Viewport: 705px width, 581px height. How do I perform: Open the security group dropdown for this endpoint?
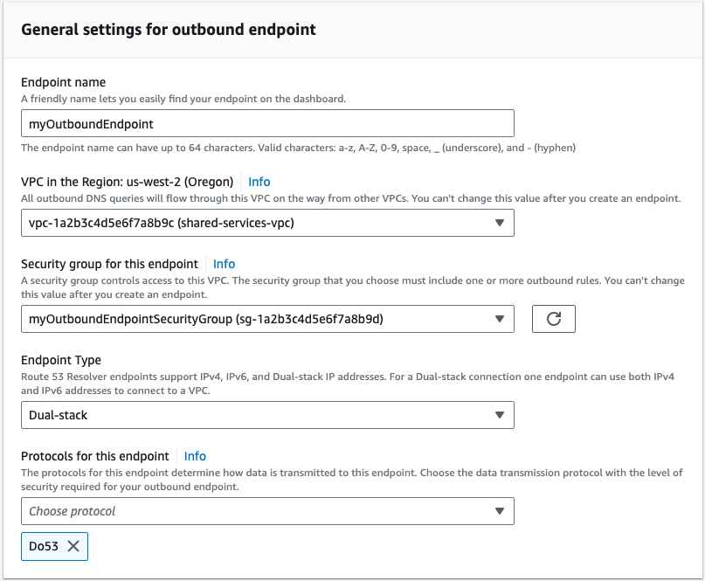pyautogui.click(x=267, y=319)
